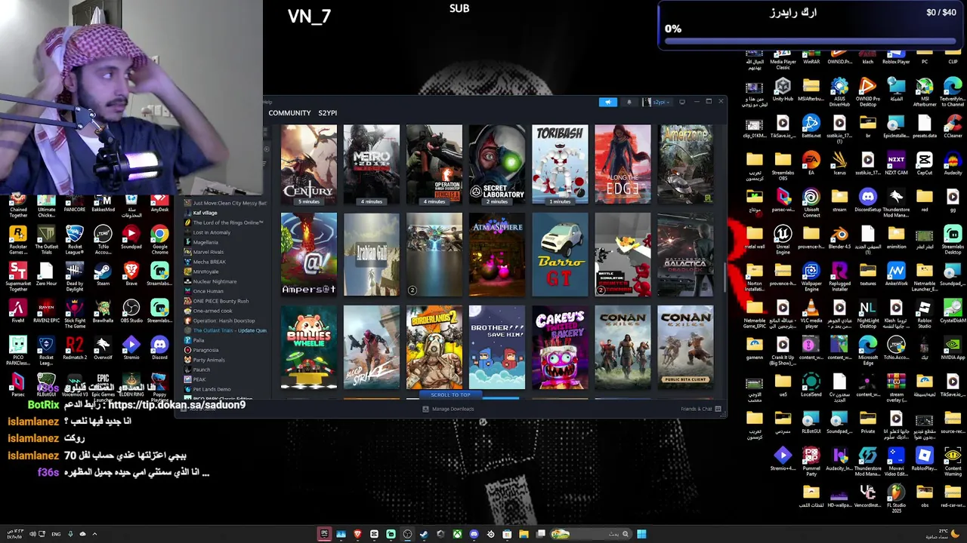
Task: Select the Ampers@t game cover
Action: (x=309, y=254)
